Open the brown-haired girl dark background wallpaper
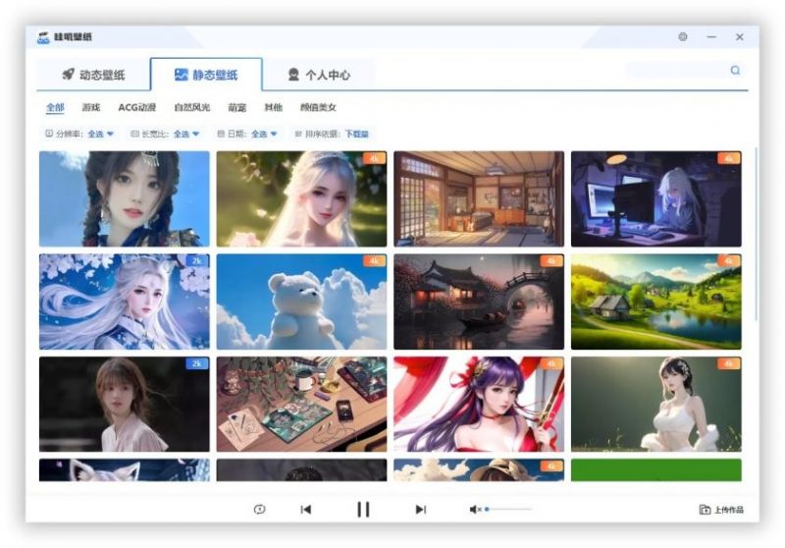The height and width of the screenshot is (548, 785). coord(125,405)
